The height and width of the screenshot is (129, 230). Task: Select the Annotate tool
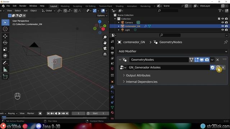[5, 63]
